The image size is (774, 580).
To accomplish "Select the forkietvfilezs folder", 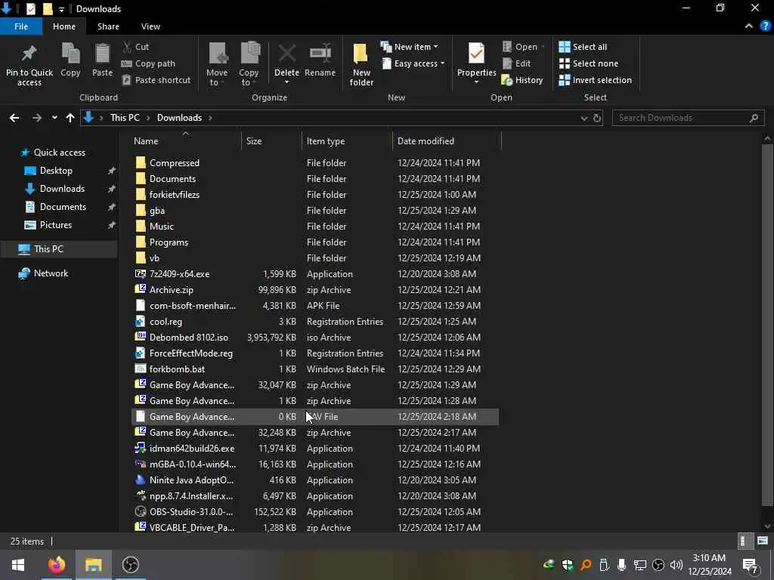I will coord(315,195).
